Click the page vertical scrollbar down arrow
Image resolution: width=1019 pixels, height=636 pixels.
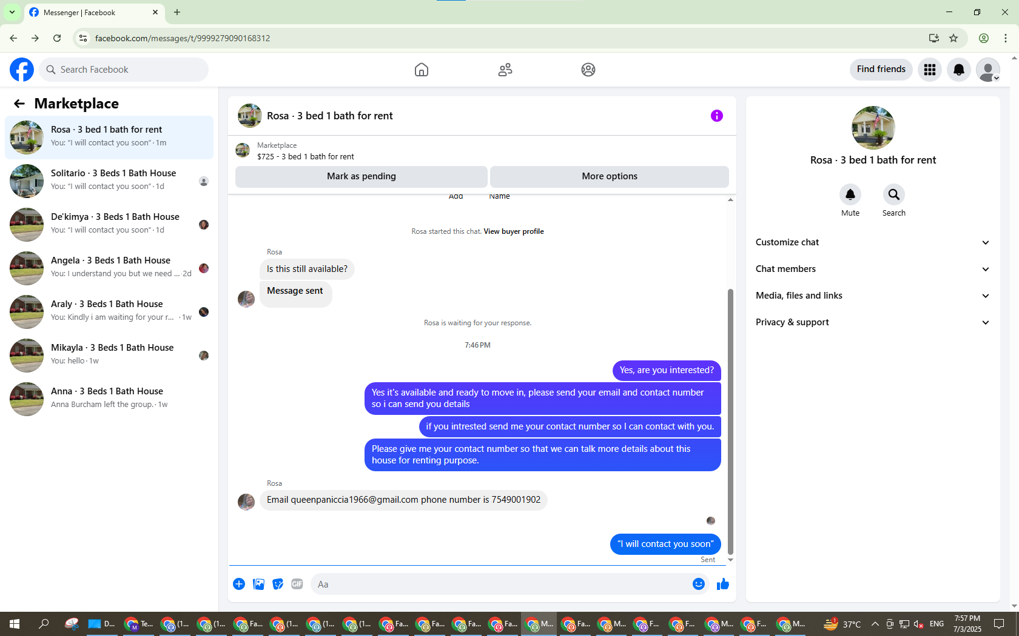pos(1014,606)
